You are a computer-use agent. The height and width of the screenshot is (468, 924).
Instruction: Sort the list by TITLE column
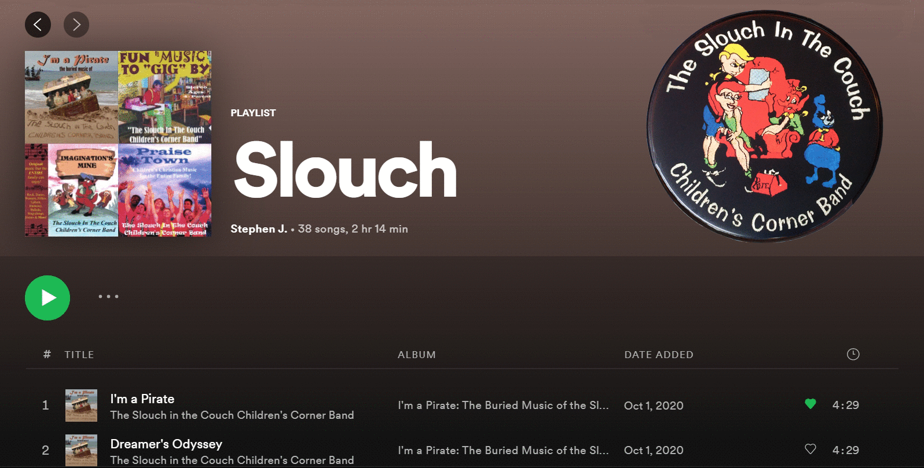click(79, 355)
